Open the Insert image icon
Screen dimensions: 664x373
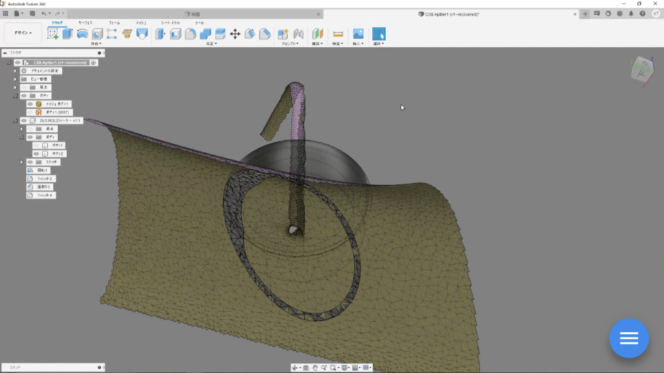point(358,34)
